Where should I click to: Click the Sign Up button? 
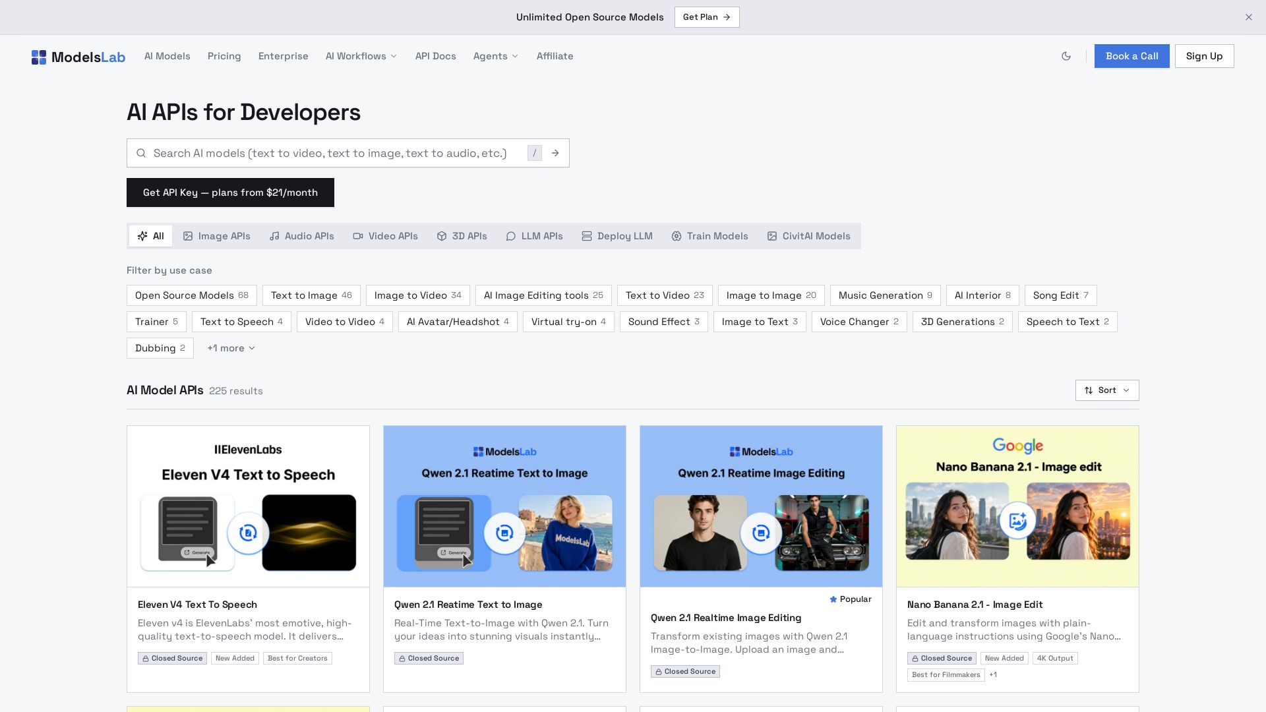(x=1205, y=56)
